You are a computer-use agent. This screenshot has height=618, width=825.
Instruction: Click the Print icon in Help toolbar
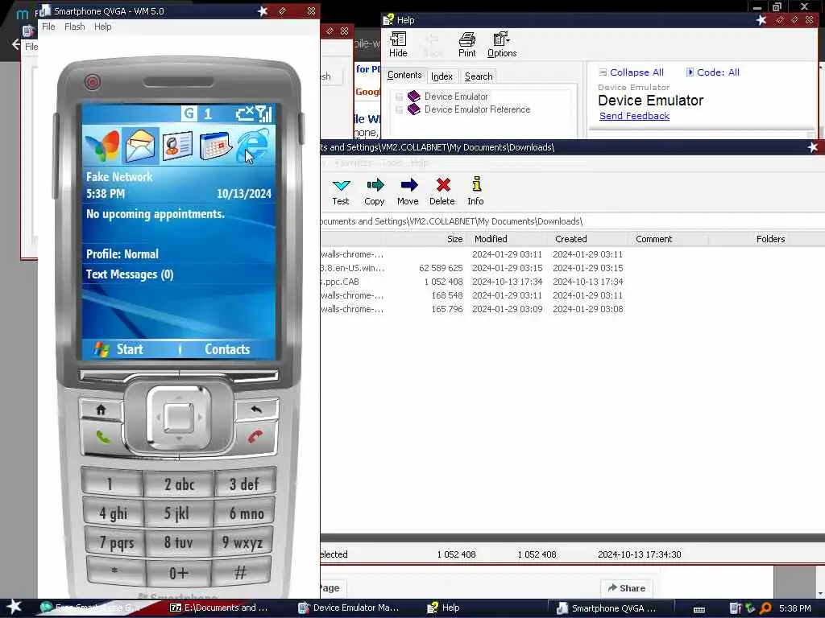click(x=466, y=45)
